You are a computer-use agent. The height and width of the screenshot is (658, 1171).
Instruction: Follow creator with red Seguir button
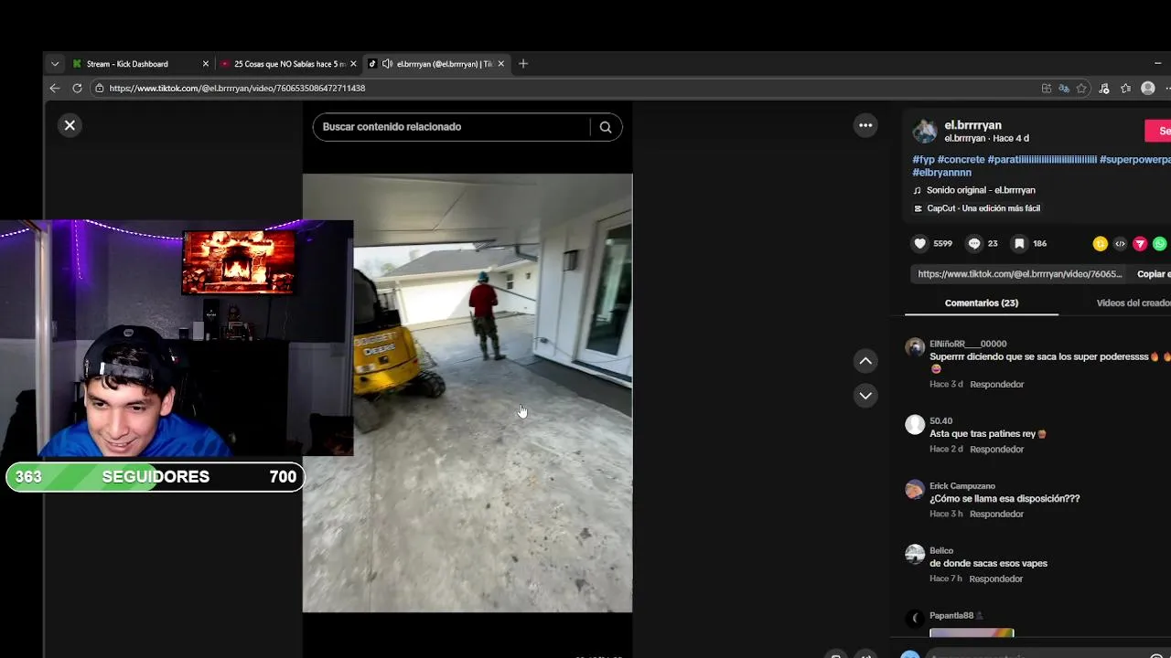pos(1158,131)
